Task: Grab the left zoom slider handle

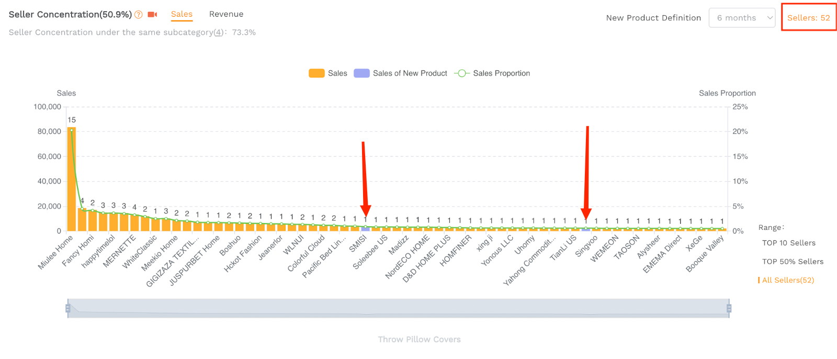Action: tap(68, 308)
